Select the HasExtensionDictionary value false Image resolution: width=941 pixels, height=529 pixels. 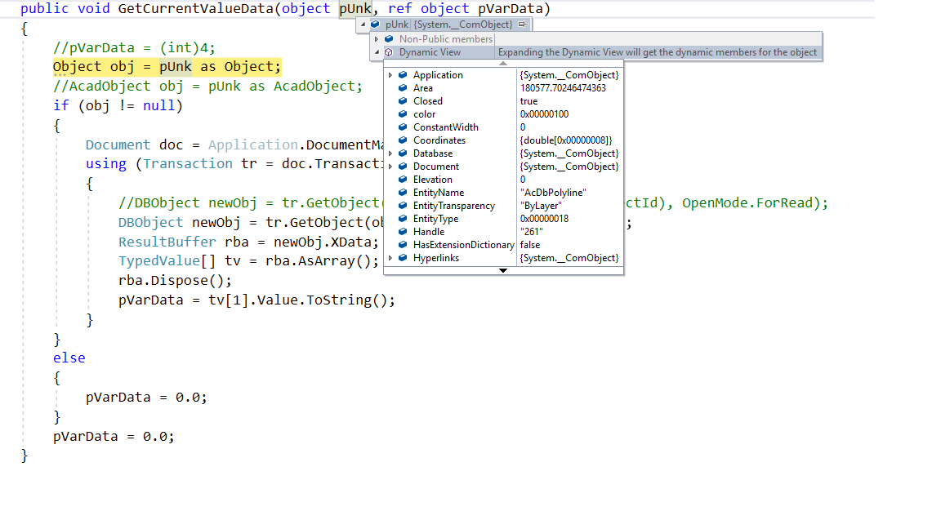[530, 245]
